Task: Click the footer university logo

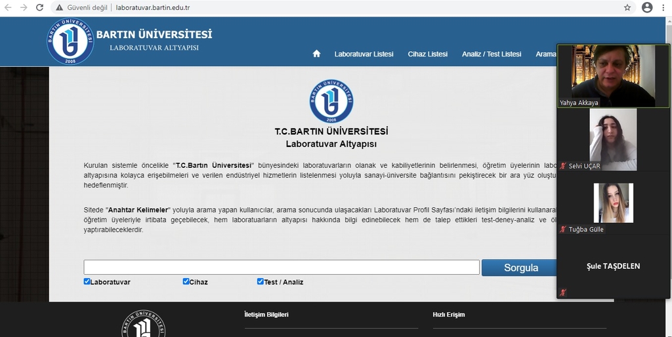Action: (x=143, y=324)
